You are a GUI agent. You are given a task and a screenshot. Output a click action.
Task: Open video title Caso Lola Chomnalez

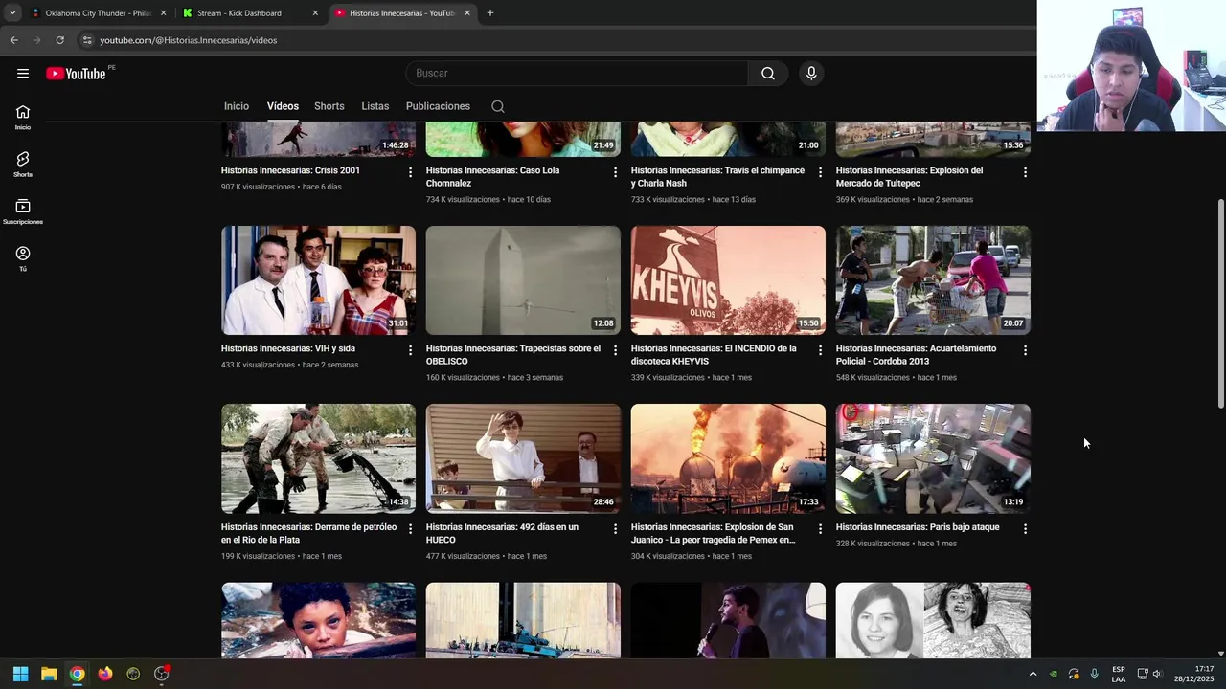pyautogui.click(x=492, y=177)
